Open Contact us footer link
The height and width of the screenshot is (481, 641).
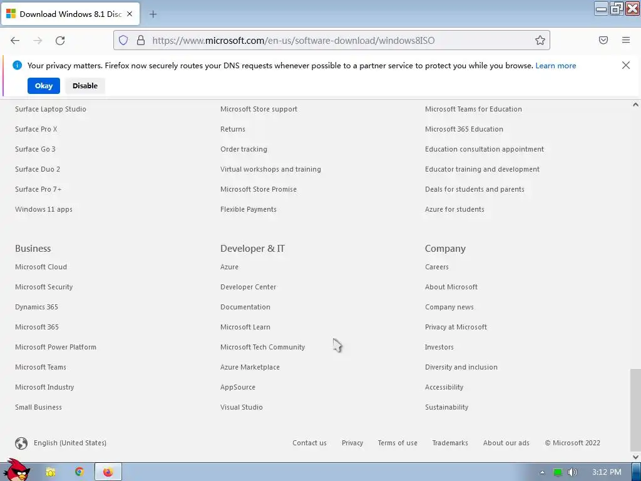(x=309, y=443)
